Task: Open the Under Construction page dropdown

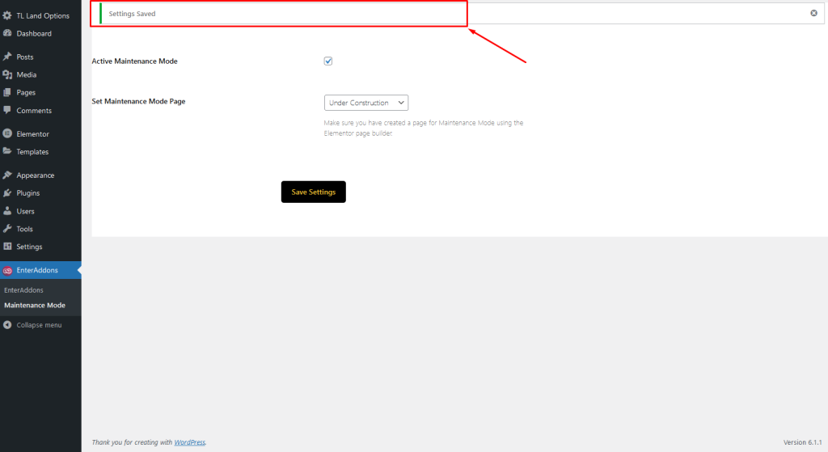Action: click(x=366, y=103)
